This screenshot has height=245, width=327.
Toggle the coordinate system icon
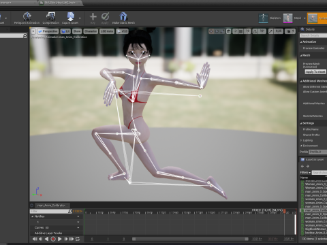pos(229,31)
